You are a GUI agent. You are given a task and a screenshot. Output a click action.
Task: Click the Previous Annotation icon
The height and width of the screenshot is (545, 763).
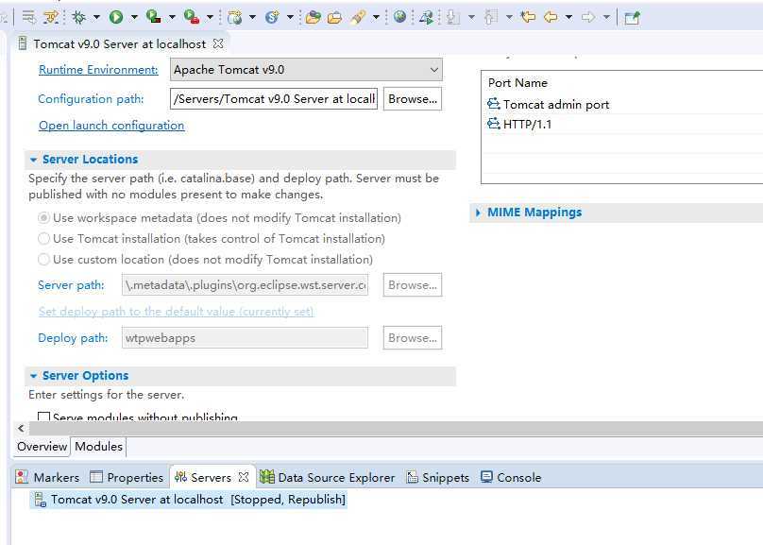pyautogui.click(x=491, y=18)
